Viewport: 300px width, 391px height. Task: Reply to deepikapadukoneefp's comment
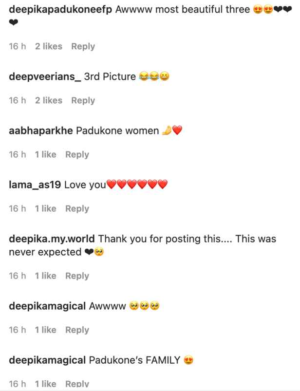click(x=83, y=46)
